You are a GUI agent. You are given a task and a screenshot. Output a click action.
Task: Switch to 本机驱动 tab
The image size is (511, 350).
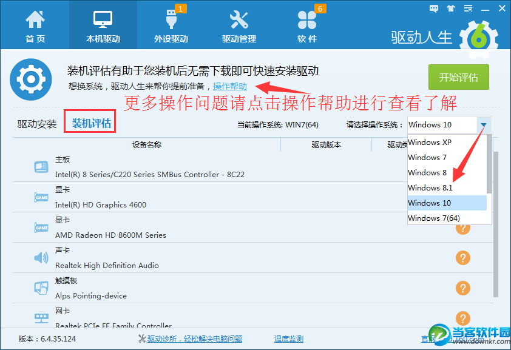click(x=103, y=26)
